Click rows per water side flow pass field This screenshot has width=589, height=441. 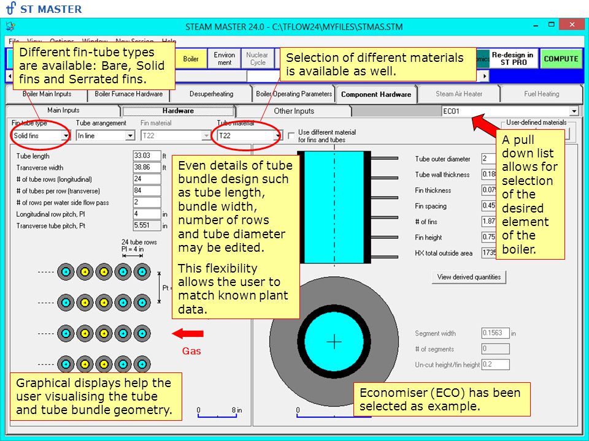pos(147,202)
